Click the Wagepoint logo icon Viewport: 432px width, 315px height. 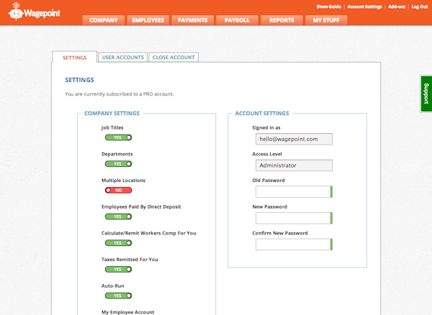click(17, 12)
